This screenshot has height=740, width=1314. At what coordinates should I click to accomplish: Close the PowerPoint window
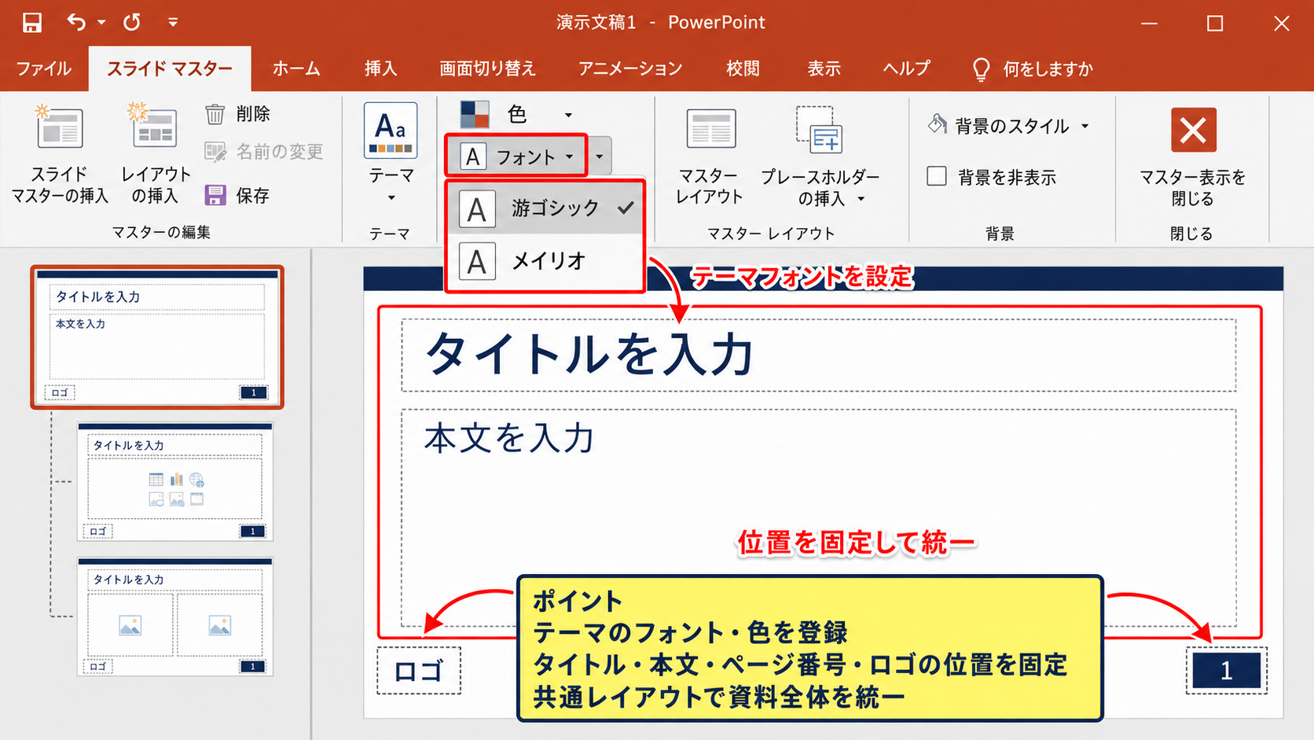(1281, 23)
